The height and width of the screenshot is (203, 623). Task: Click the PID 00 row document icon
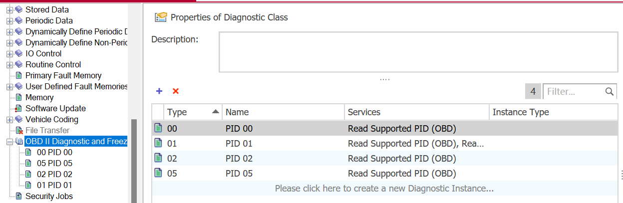point(158,128)
